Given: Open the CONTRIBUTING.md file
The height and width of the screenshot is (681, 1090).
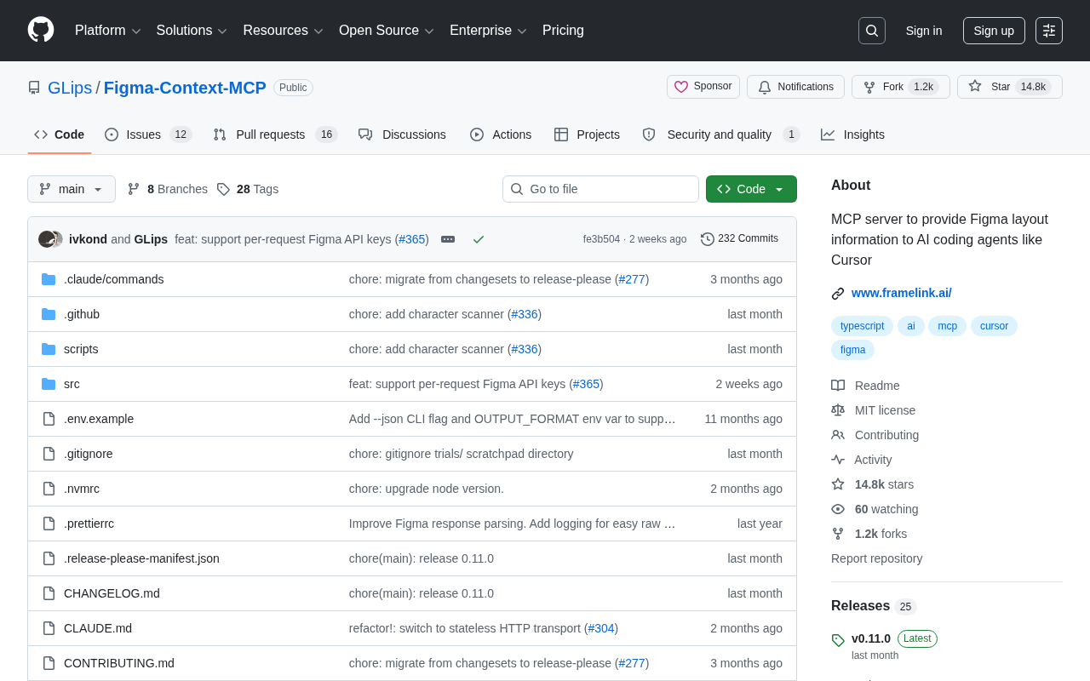Looking at the screenshot, I should click(119, 663).
